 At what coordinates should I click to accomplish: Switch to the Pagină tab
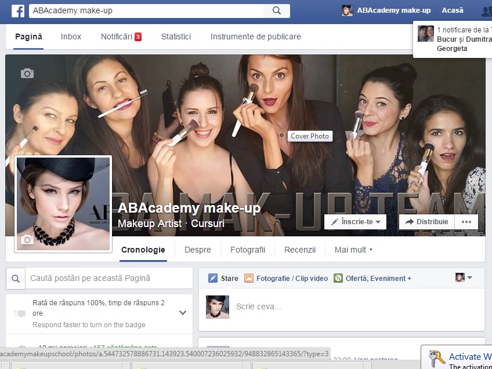(28, 36)
